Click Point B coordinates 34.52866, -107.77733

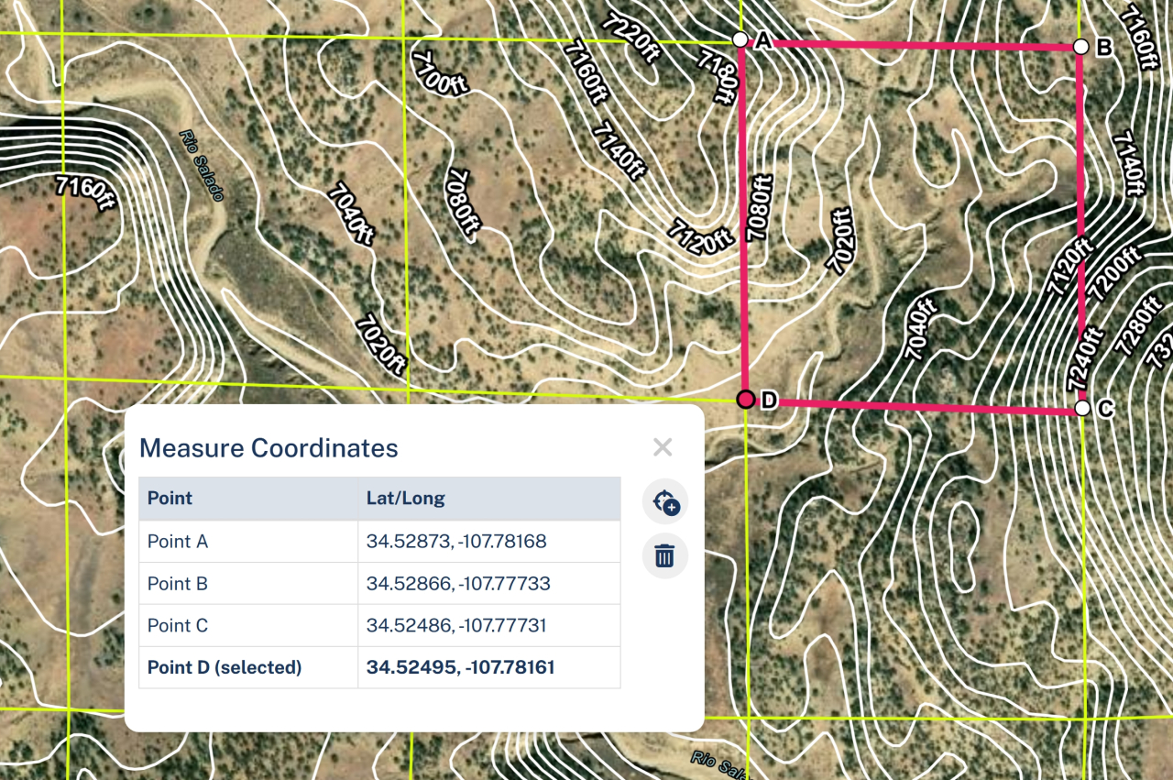click(x=458, y=584)
